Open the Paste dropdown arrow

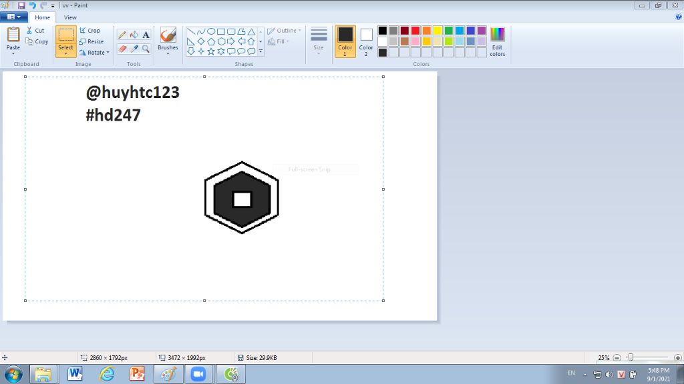coord(13,53)
